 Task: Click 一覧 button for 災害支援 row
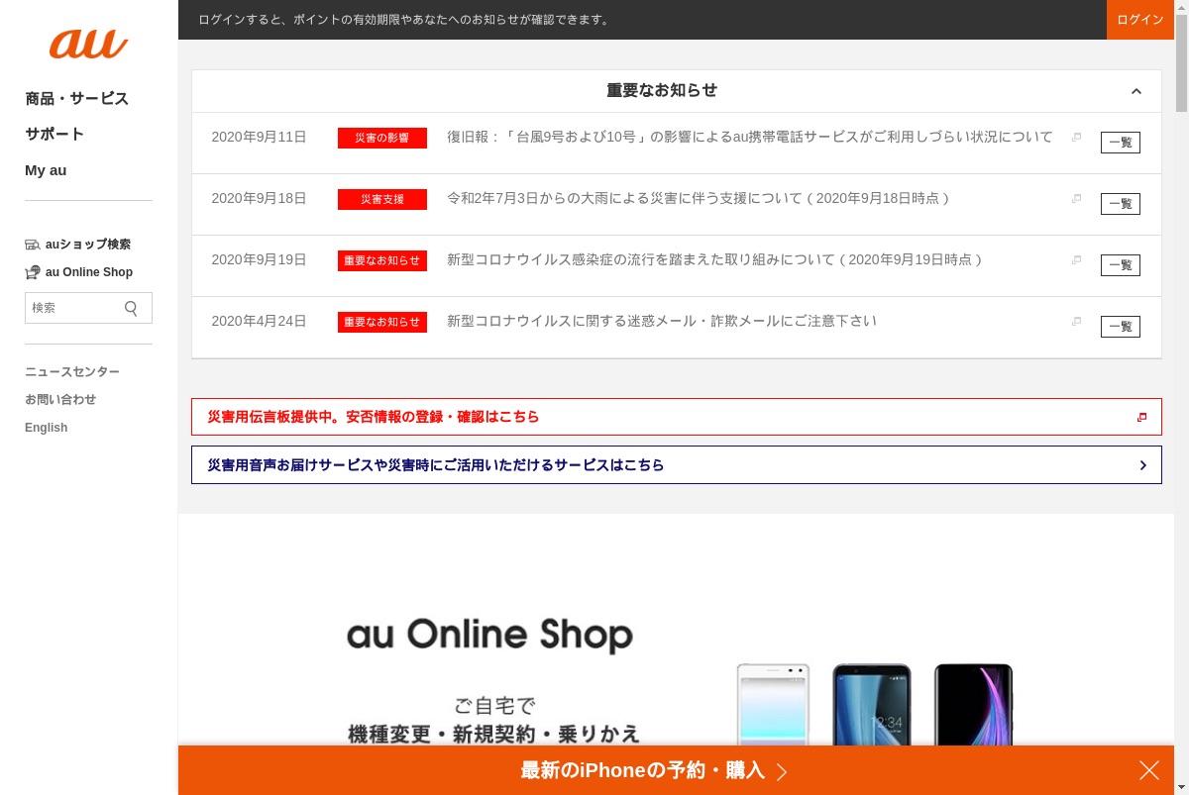coord(1121,204)
